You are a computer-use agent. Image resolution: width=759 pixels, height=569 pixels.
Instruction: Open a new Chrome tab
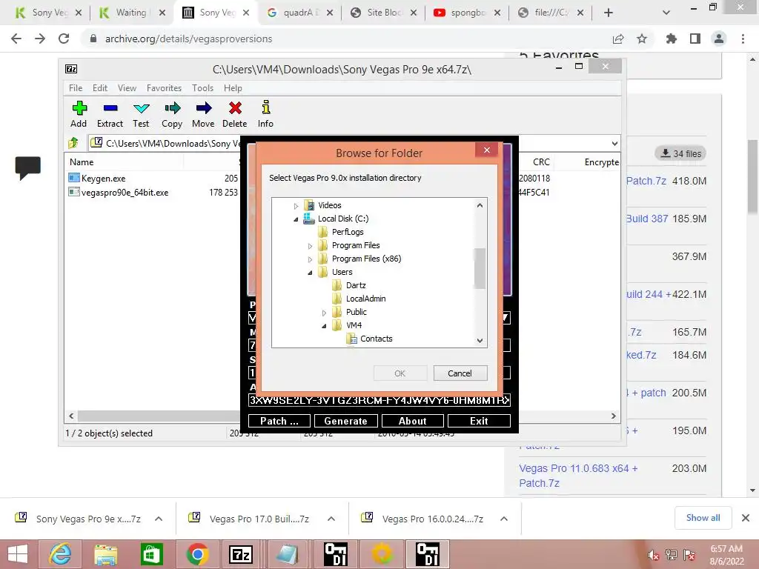tap(609, 13)
